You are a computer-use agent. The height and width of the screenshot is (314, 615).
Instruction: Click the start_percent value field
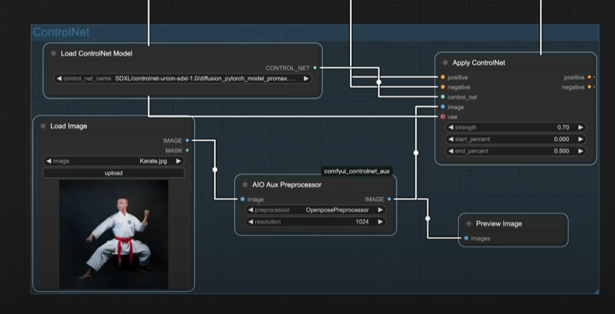click(515, 139)
